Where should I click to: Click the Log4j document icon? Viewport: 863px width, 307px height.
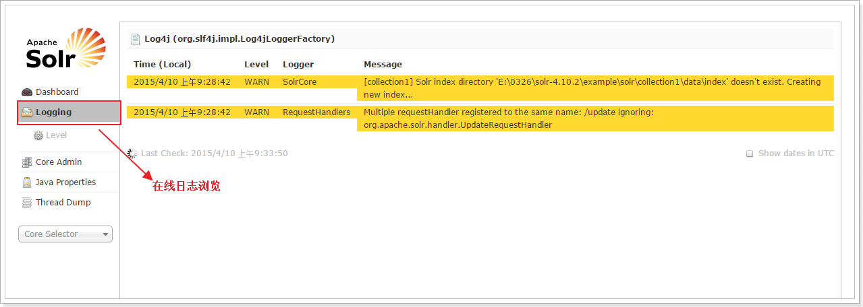pos(136,39)
